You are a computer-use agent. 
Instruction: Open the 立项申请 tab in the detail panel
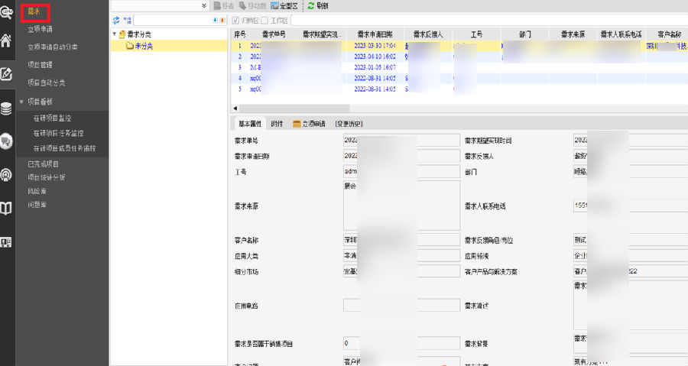309,123
